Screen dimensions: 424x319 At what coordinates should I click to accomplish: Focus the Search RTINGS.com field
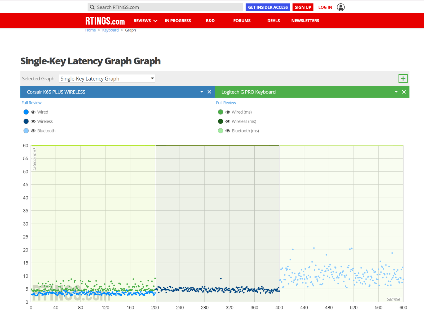click(x=165, y=7)
